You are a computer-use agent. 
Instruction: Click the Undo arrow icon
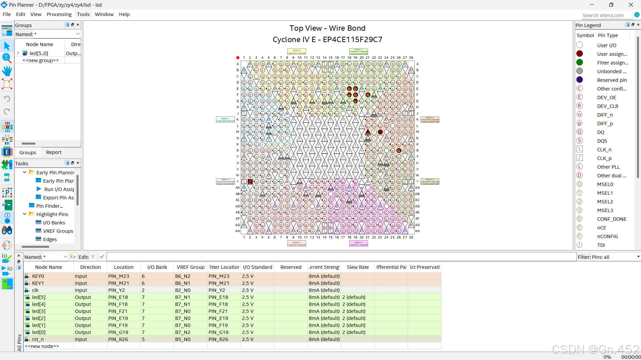point(7,99)
